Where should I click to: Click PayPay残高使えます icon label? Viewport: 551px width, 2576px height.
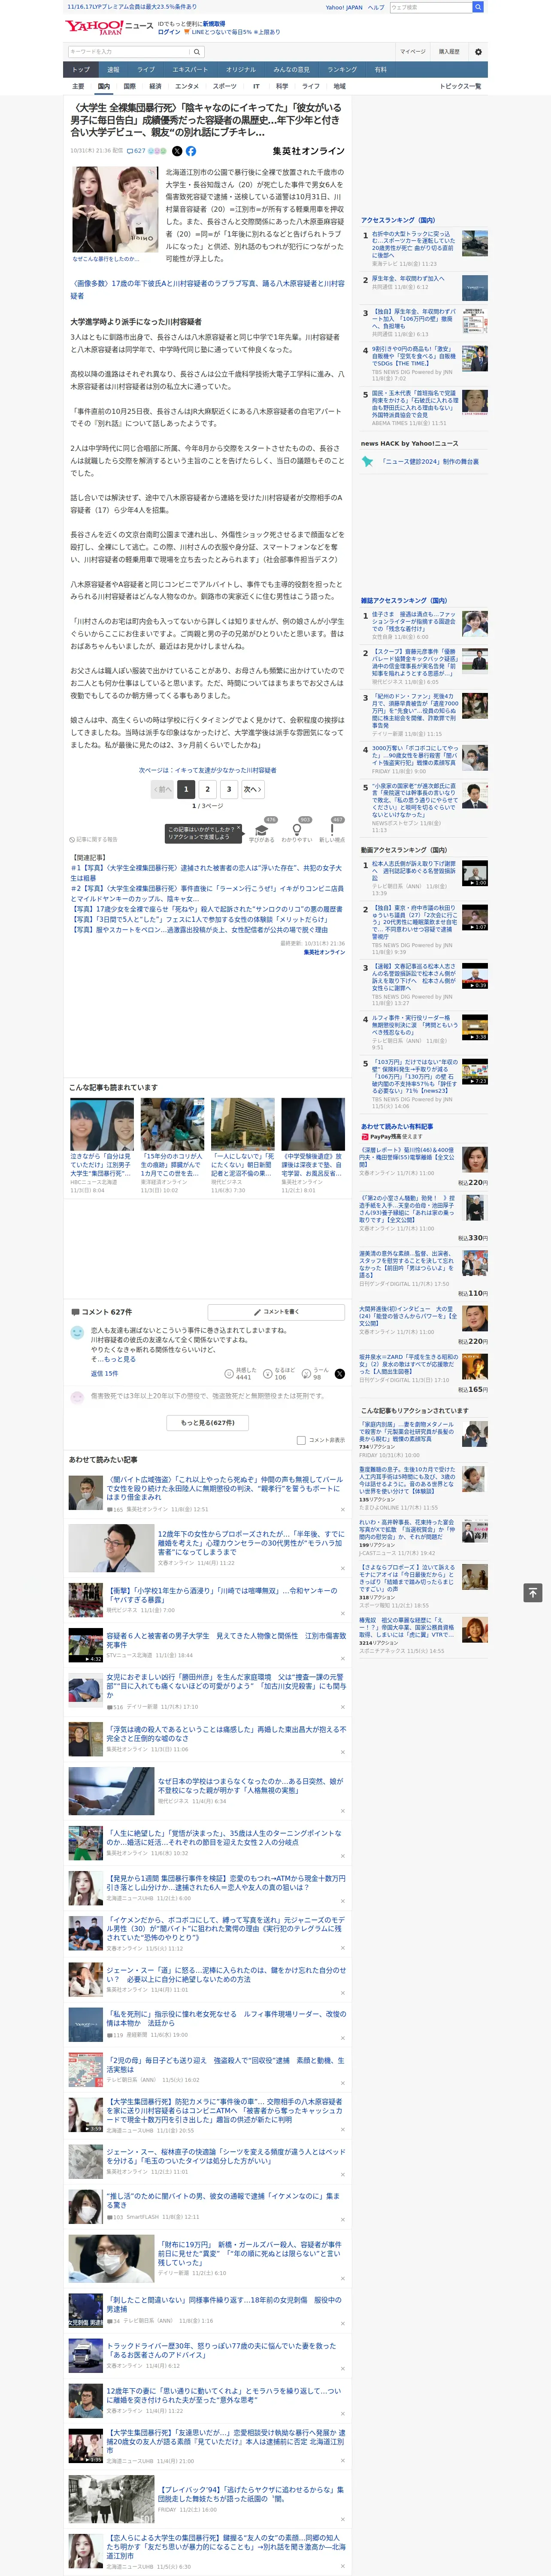tap(391, 1136)
